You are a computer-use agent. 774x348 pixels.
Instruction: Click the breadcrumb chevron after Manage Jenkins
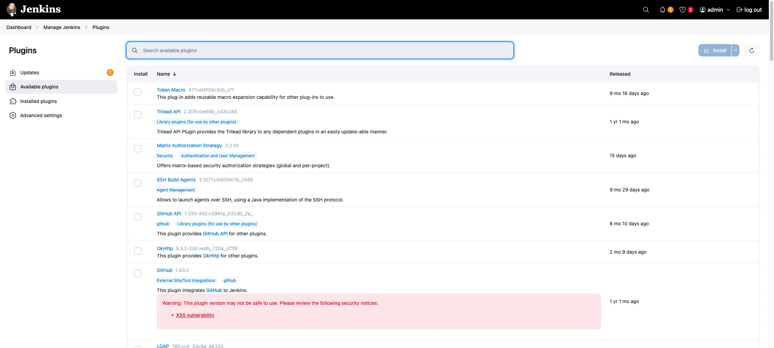pyautogui.click(x=86, y=27)
